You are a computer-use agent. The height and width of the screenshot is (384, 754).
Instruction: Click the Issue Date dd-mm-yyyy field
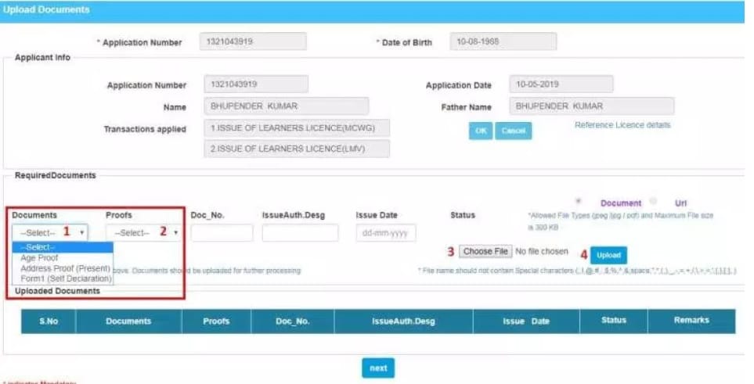coord(385,233)
